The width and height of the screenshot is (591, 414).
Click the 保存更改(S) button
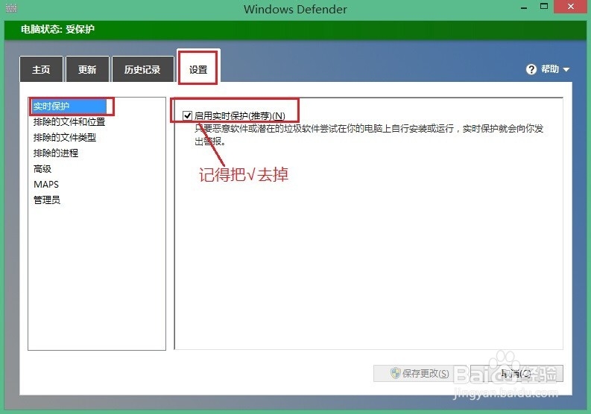point(420,373)
